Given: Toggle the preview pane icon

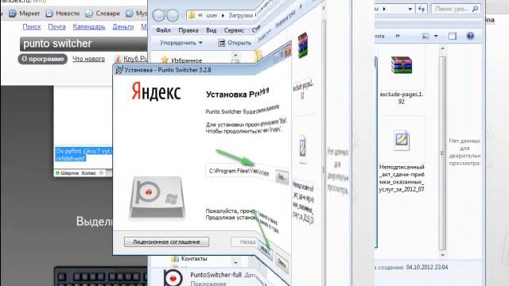Looking at the screenshot, I should [x=453, y=36].
